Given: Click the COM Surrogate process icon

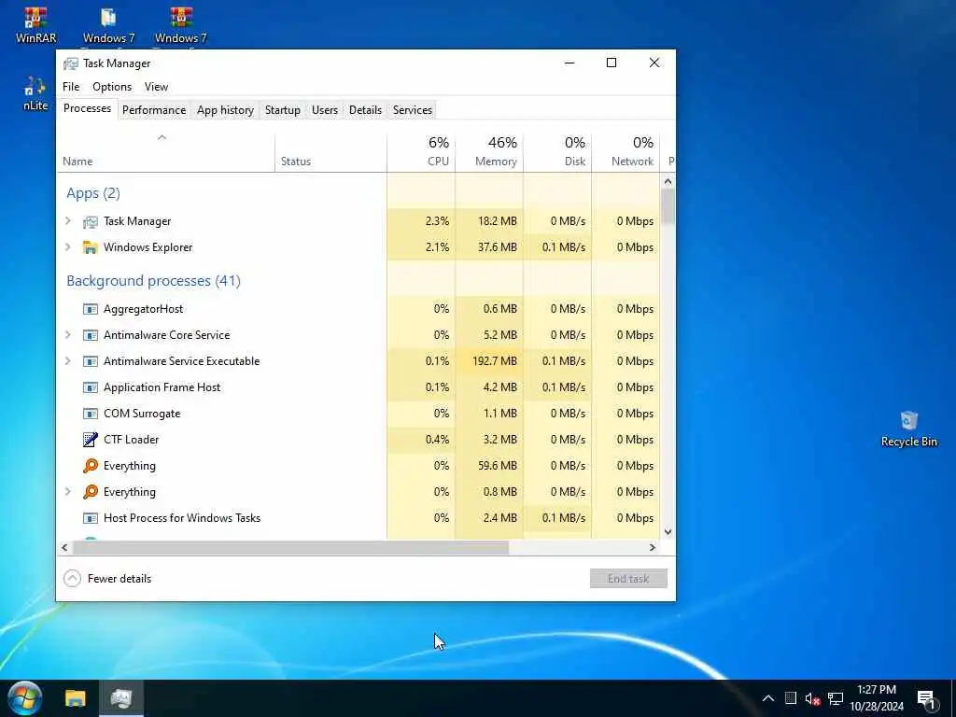Looking at the screenshot, I should 91,414.
